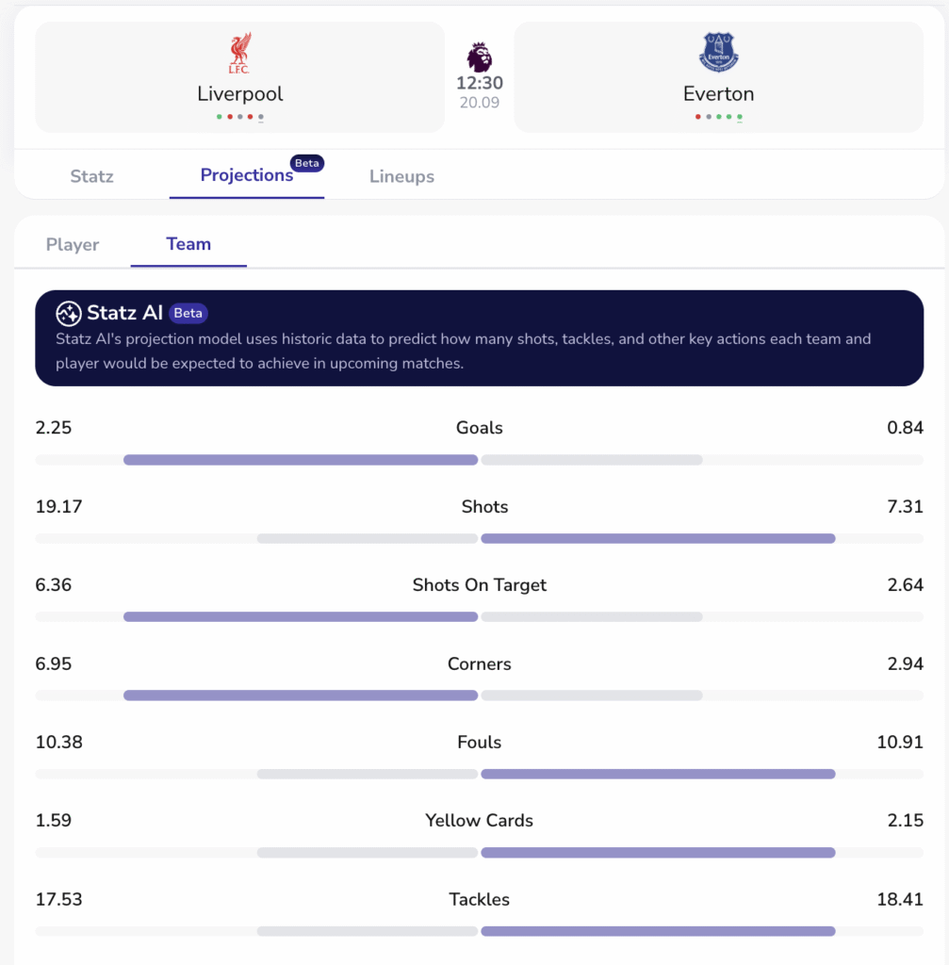Click the Shots projection bar
949x965 pixels.
pos(479,539)
